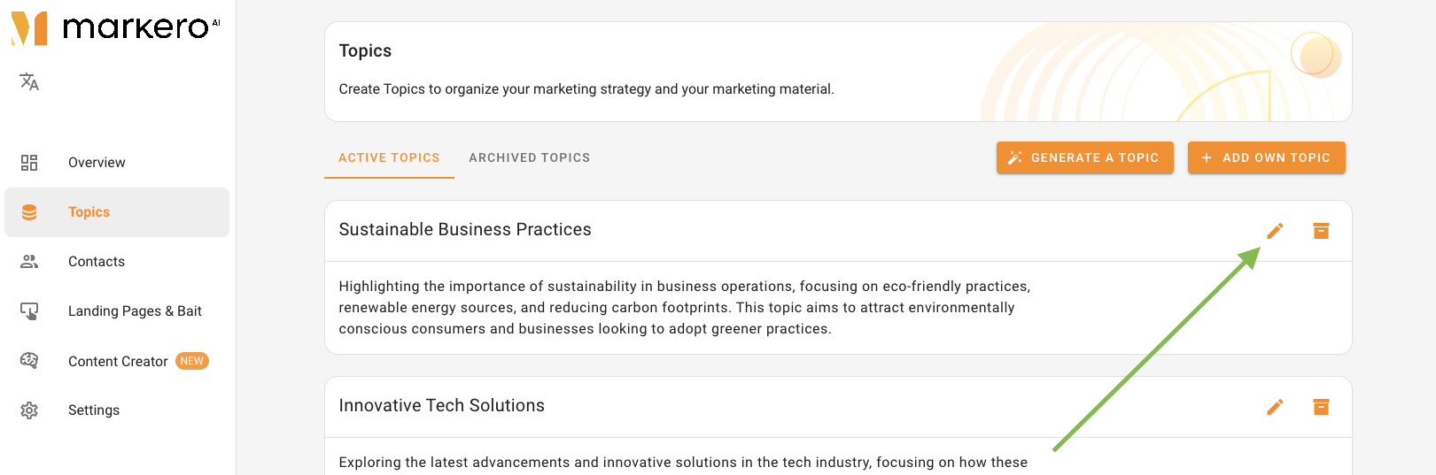Edit Innovative Tech Solutions with pencil icon

[1275, 407]
